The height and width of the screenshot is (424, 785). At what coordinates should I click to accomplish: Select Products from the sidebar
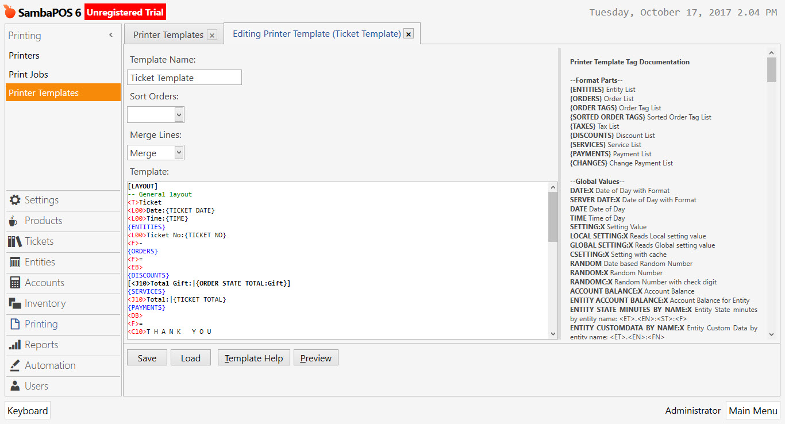(x=43, y=221)
